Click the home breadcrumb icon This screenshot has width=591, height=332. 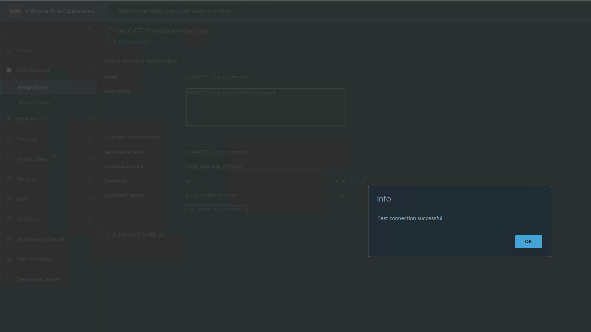point(108,42)
